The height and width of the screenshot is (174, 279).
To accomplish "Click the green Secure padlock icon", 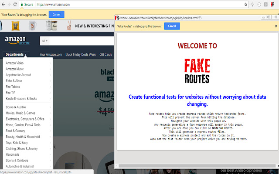I will 22,4.
